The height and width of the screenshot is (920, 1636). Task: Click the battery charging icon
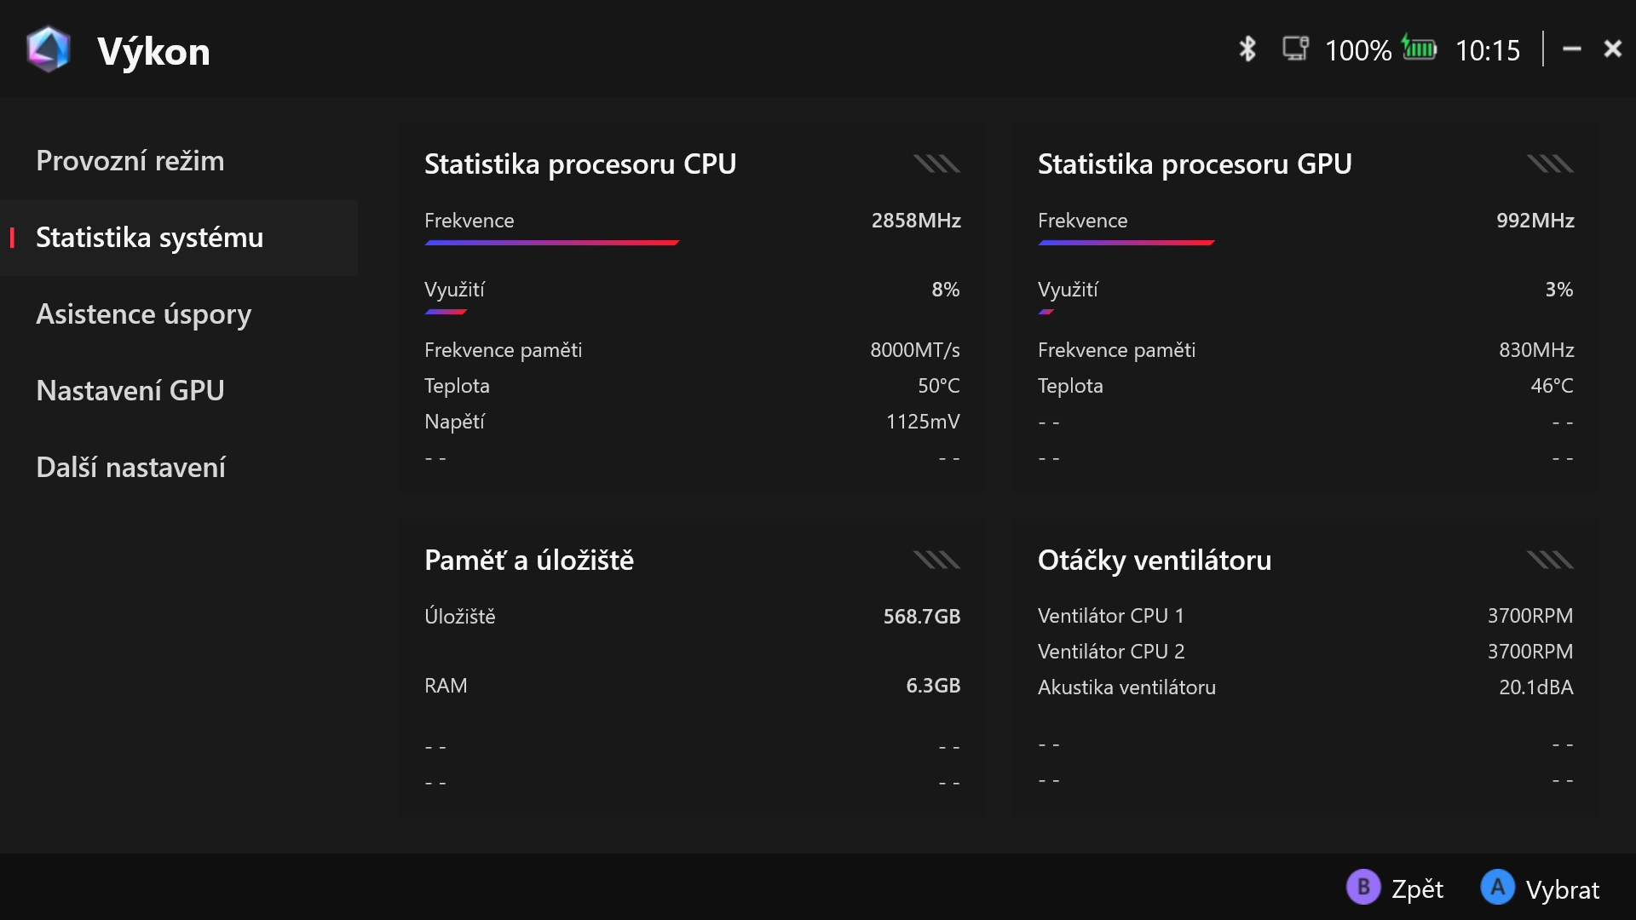tap(1420, 49)
